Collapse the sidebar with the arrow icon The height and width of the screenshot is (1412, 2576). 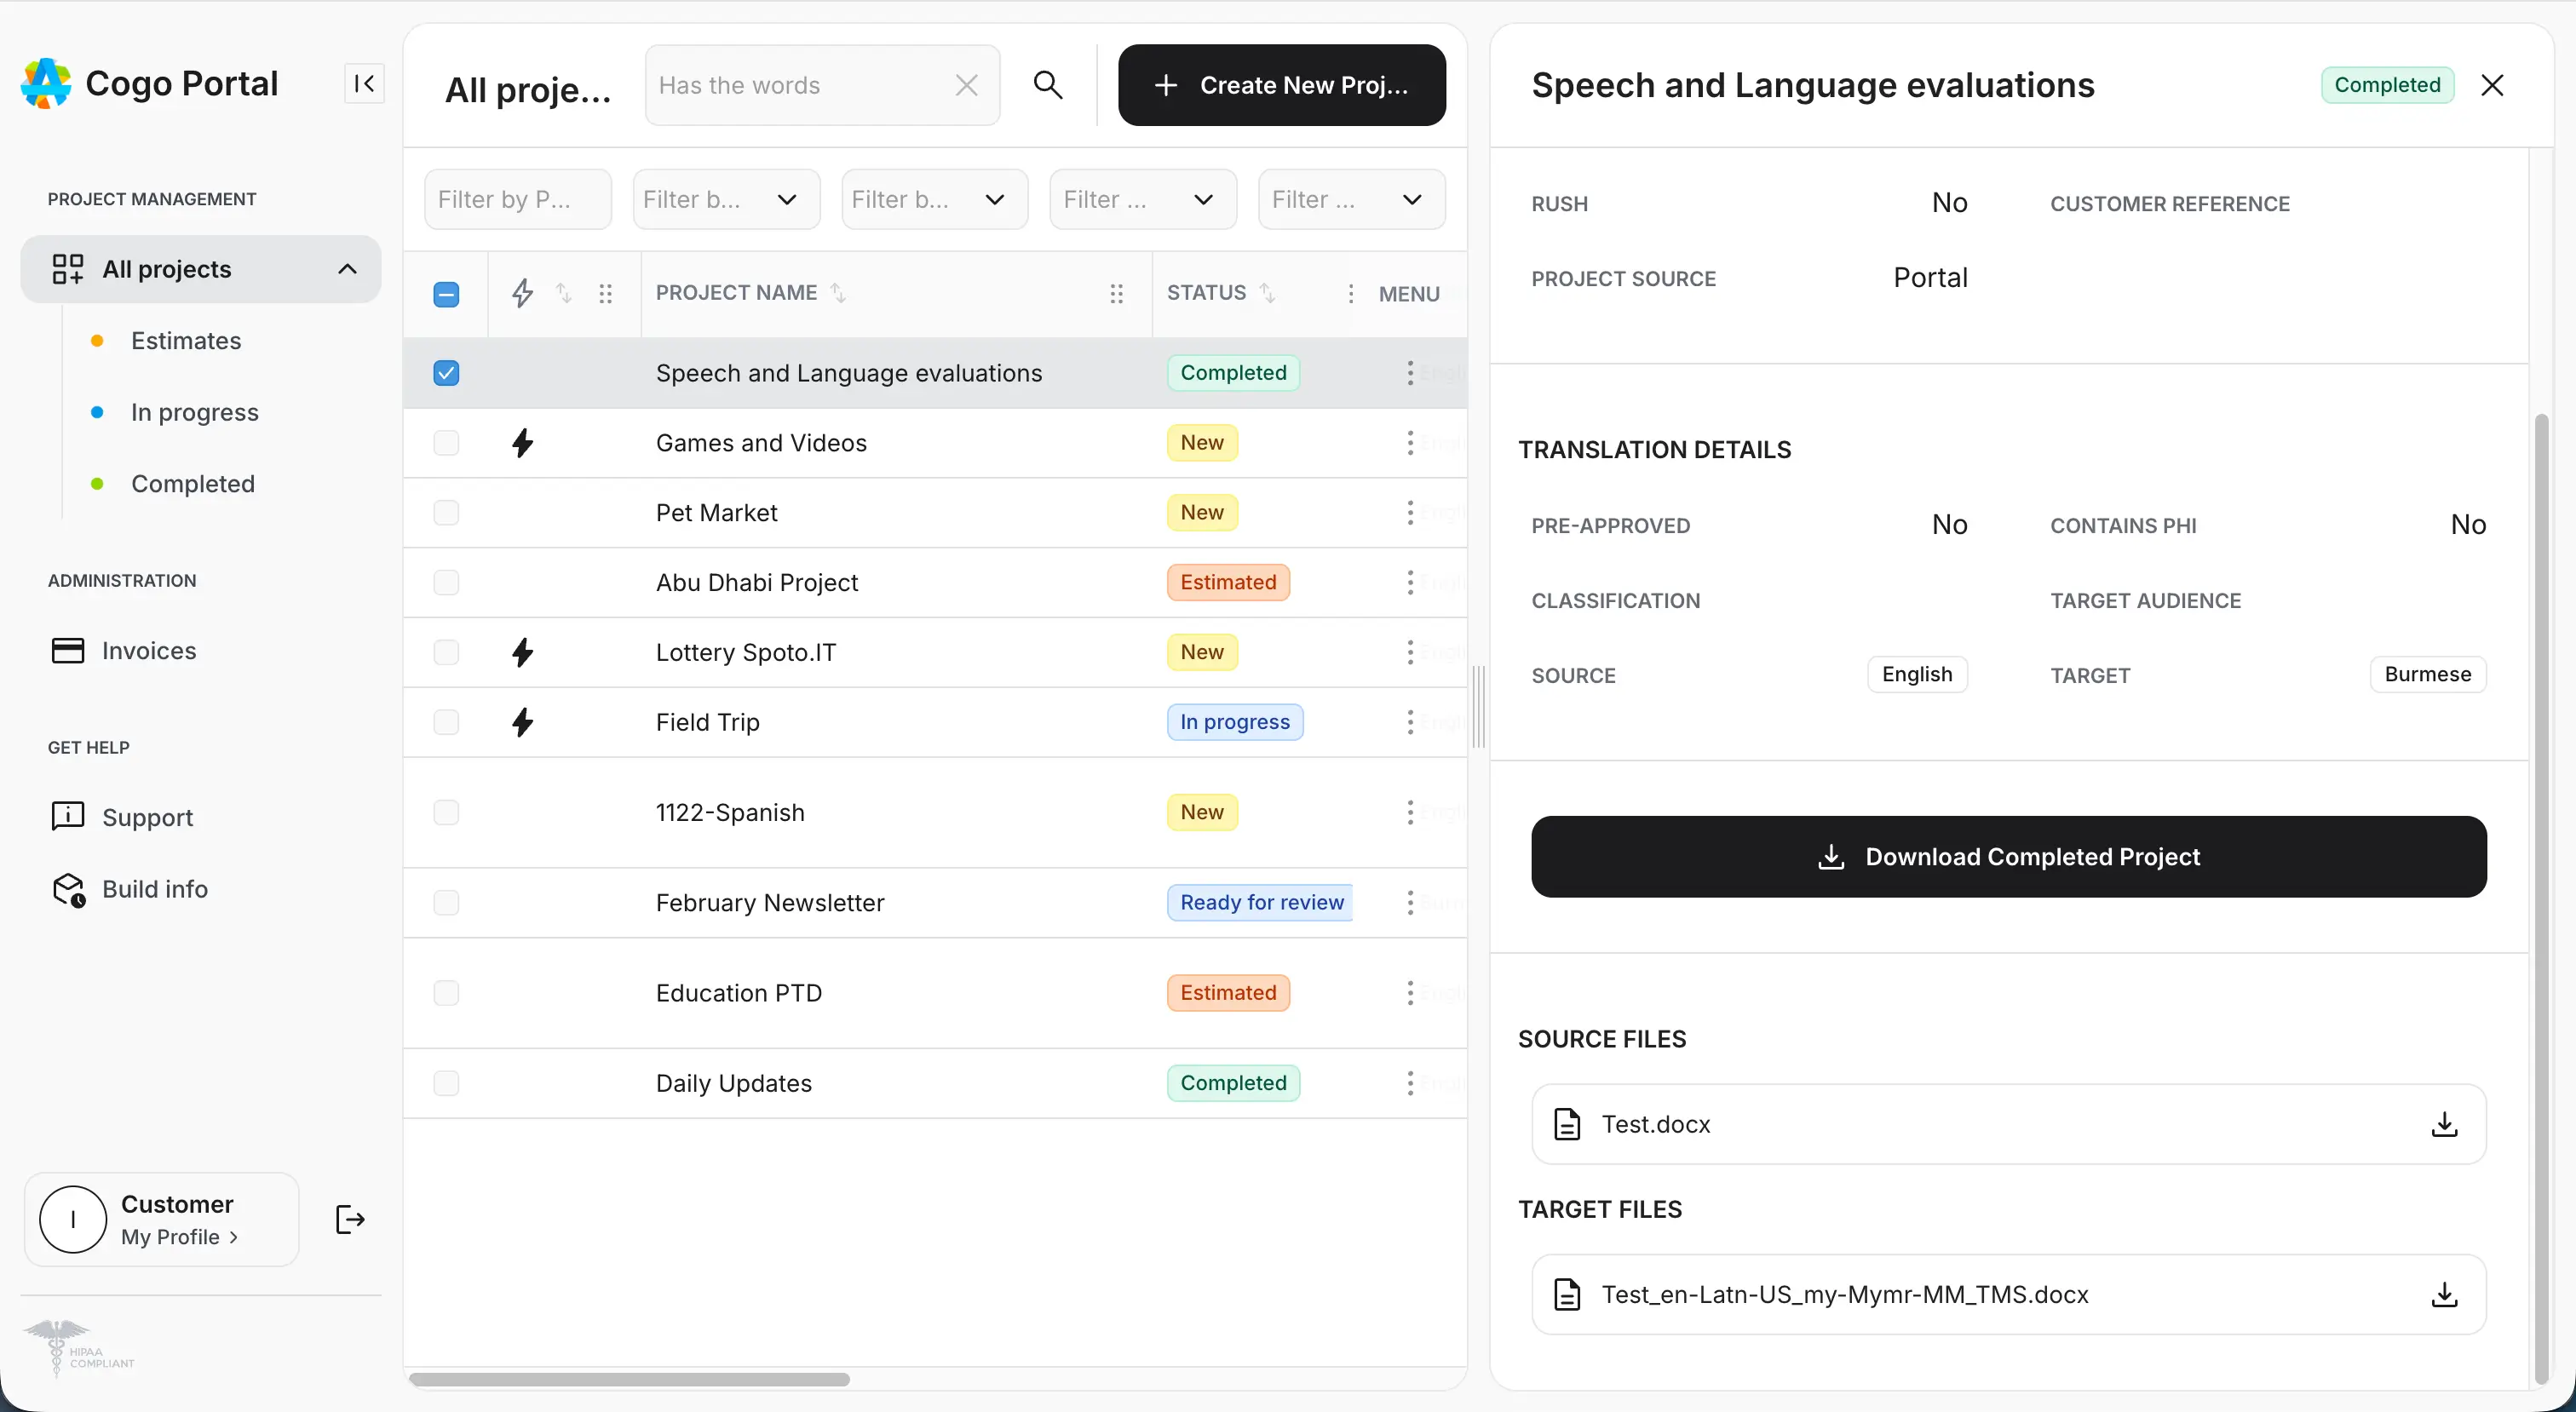[x=364, y=83]
